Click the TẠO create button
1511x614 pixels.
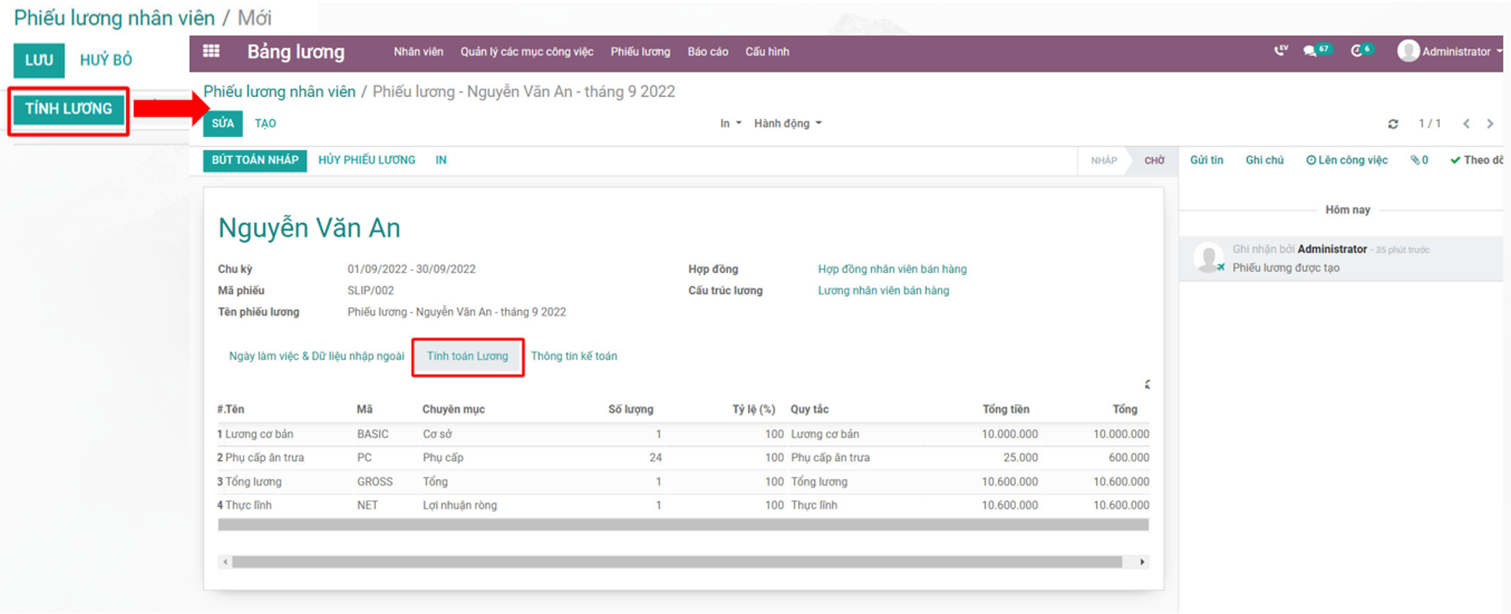click(x=265, y=123)
